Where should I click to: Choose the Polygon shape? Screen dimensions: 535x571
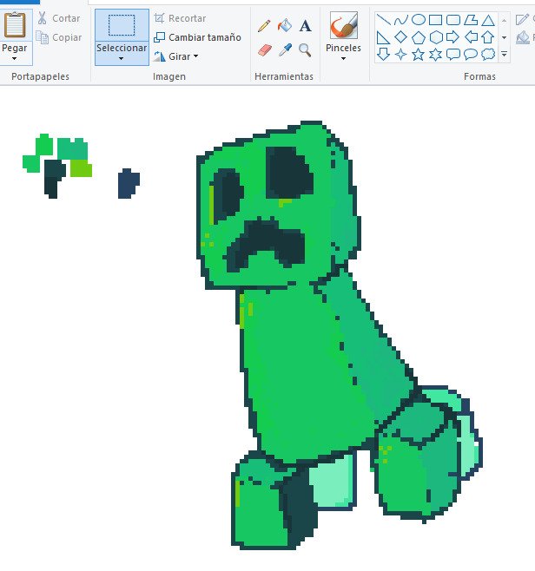[x=471, y=20]
